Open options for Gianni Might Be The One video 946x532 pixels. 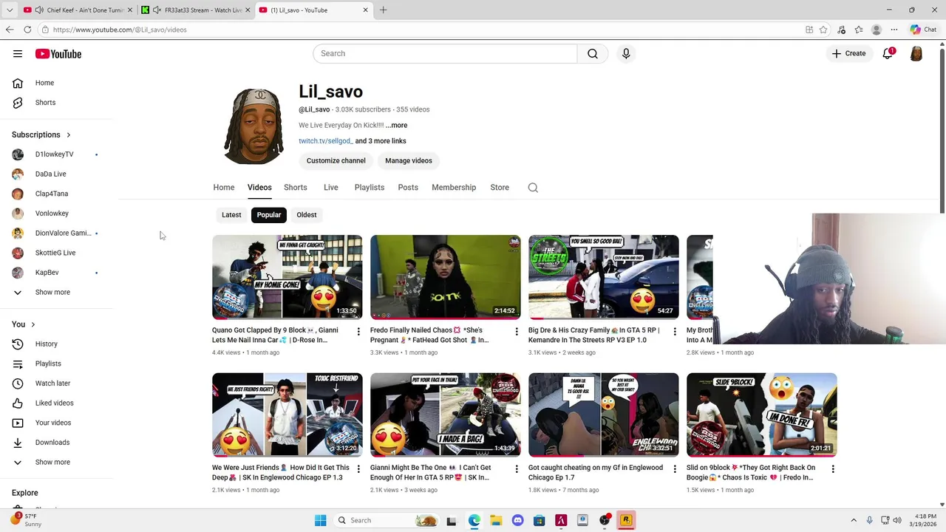coord(517,469)
